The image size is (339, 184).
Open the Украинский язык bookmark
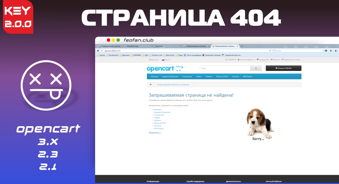[x=231, y=55]
